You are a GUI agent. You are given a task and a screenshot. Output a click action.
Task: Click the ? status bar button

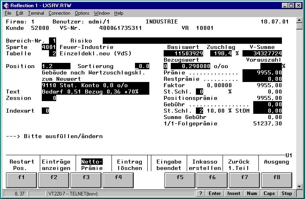point(200,193)
